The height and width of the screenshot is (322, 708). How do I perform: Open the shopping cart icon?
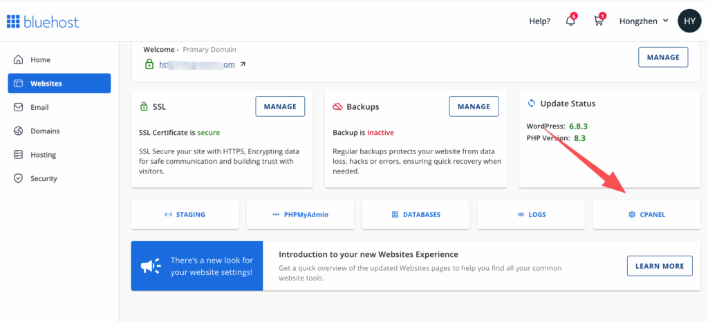599,21
